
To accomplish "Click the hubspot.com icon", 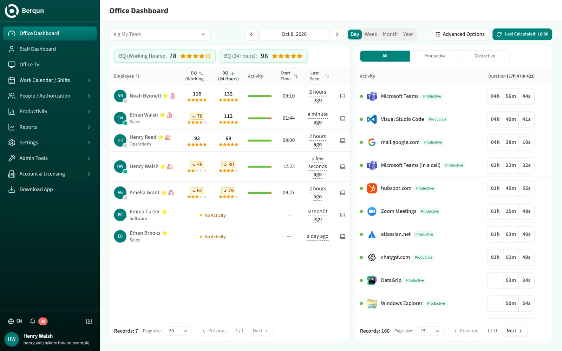I will [x=372, y=188].
